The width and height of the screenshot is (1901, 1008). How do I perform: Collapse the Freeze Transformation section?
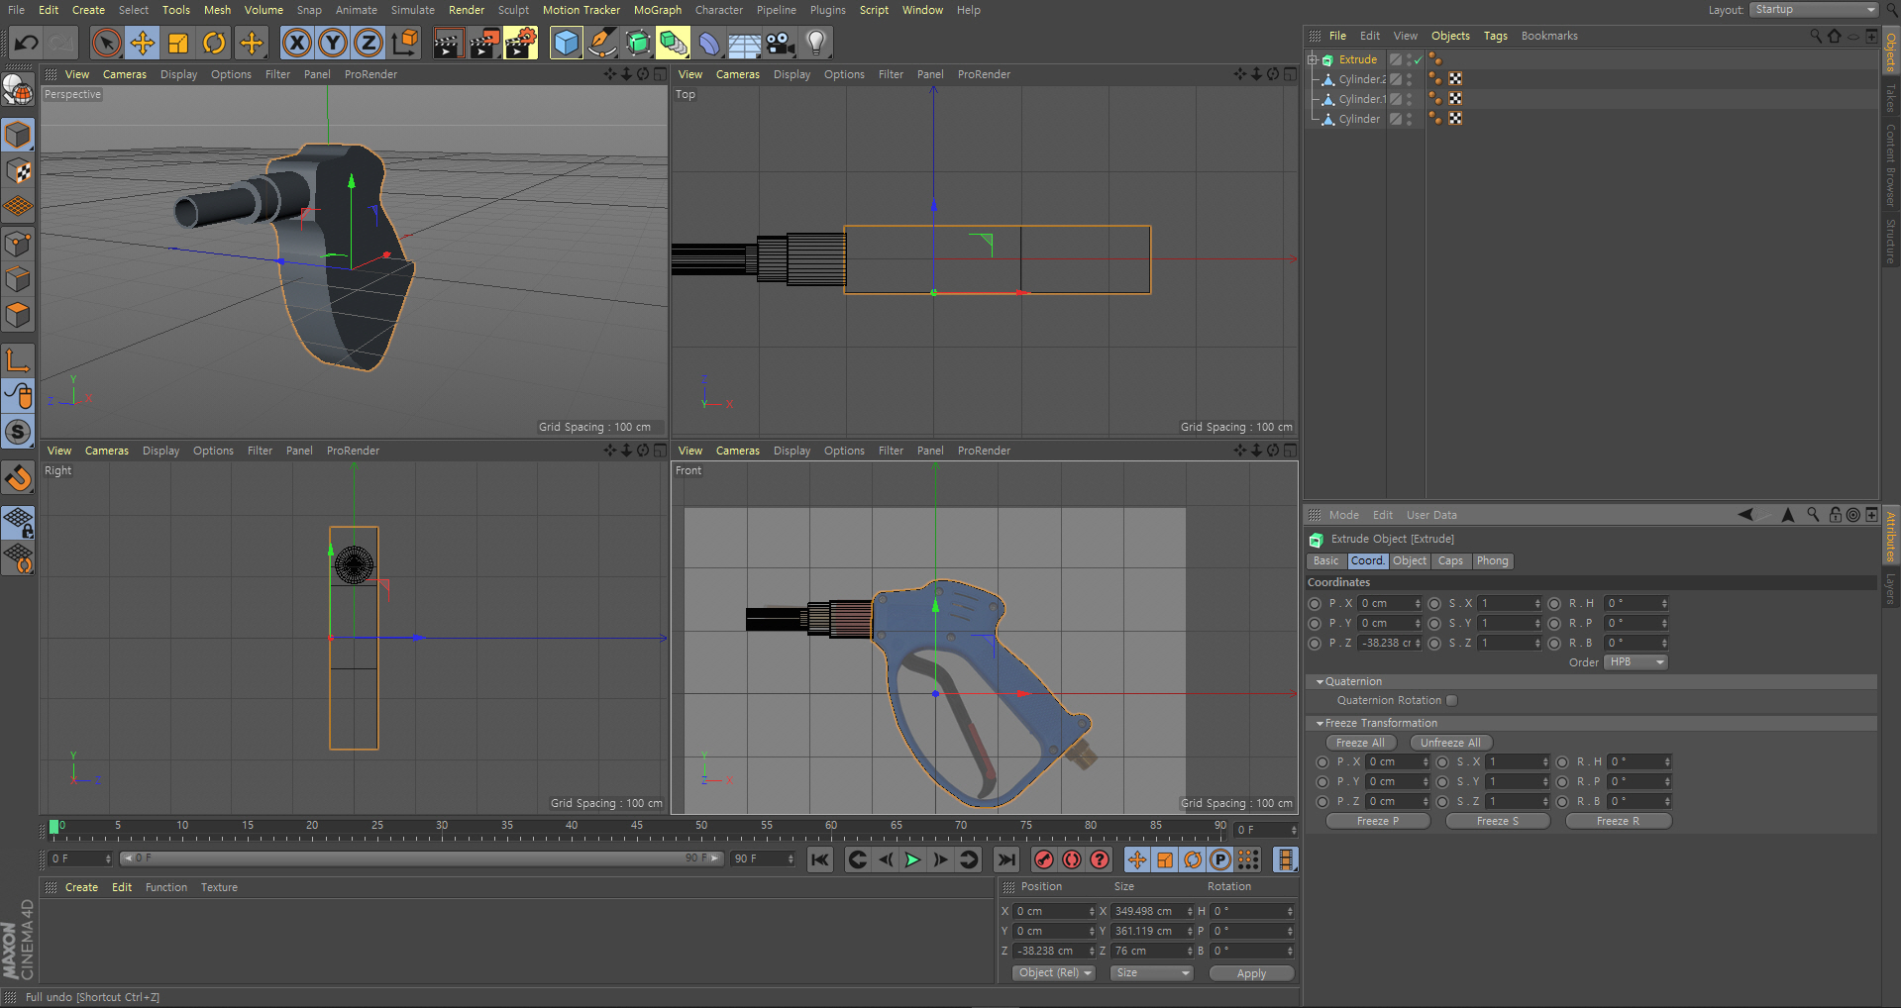(x=1320, y=724)
